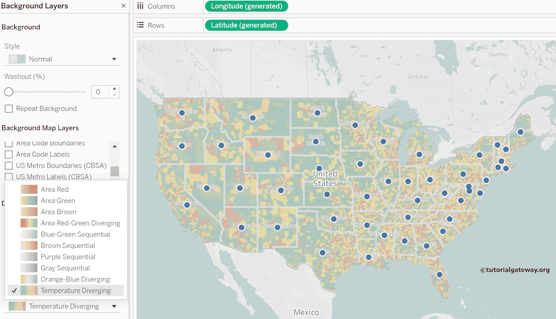
Task: Increase Washout value with up arrow
Action: [x=114, y=88]
